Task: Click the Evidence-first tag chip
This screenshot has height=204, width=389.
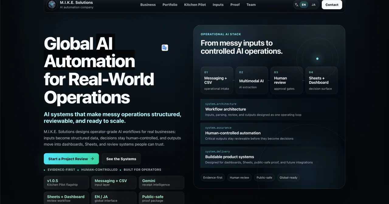Action: pos(213,178)
